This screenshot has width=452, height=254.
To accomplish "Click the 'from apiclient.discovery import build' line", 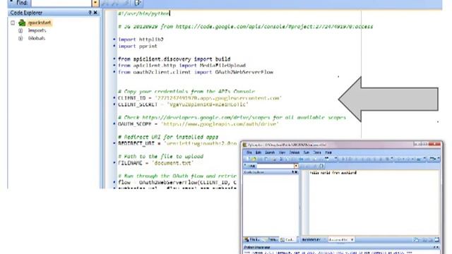I will 174,59.
